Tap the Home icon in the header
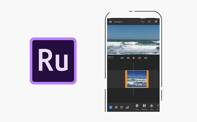Image resolution: width=197 pixels, height=122 pixels. (x=110, y=22)
